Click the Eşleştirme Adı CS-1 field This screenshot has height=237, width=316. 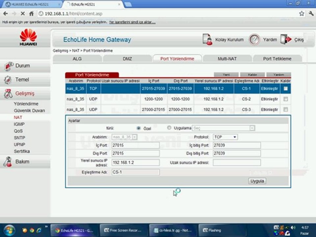[x=135, y=172]
